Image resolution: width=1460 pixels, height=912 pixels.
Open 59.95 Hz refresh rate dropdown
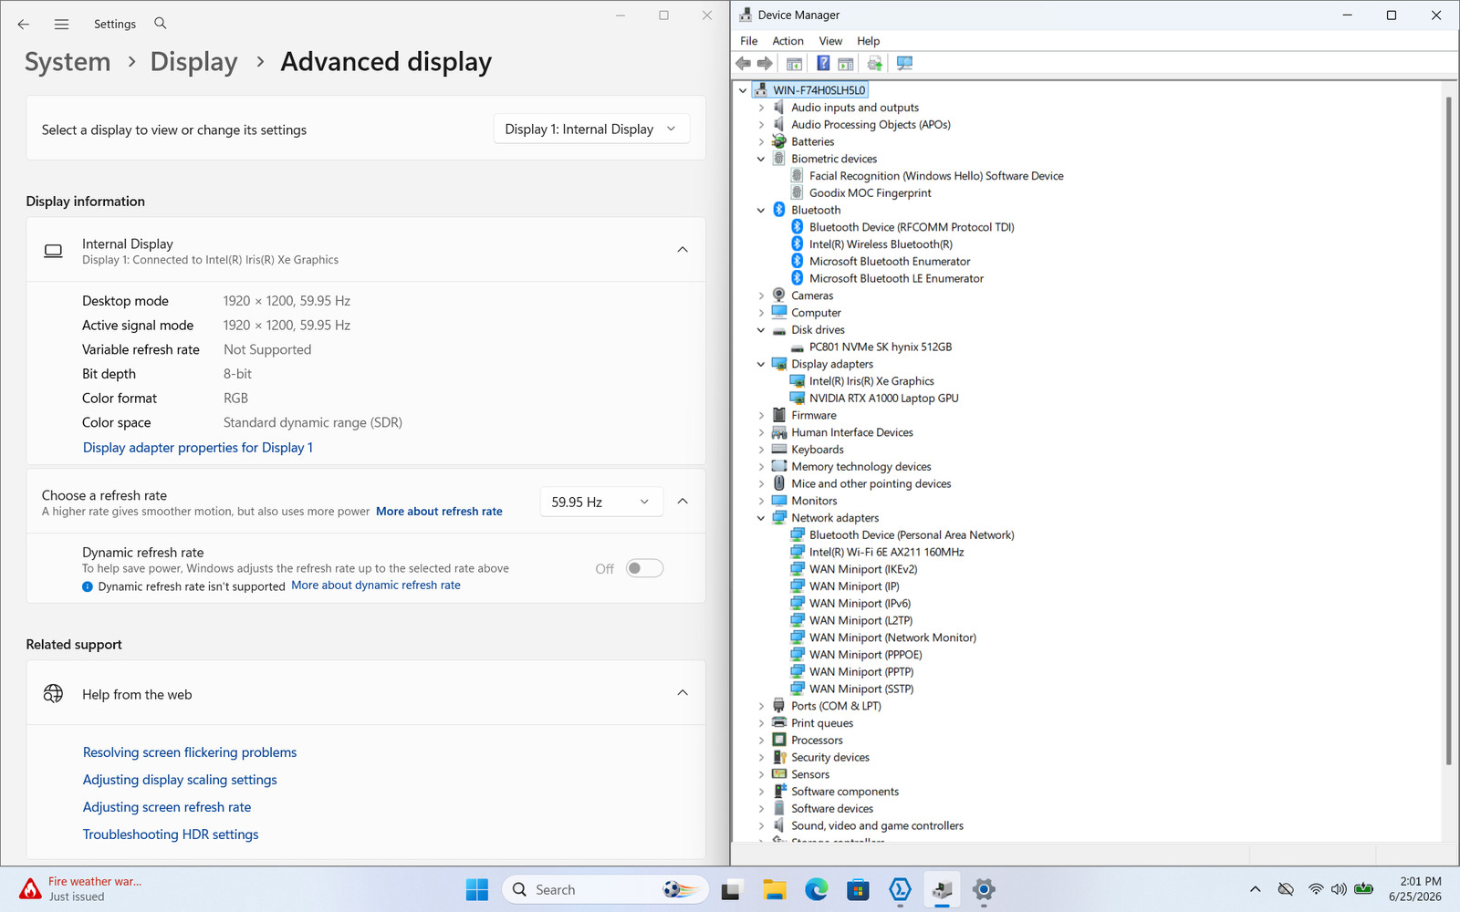pyautogui.click(x=600, y=502)
